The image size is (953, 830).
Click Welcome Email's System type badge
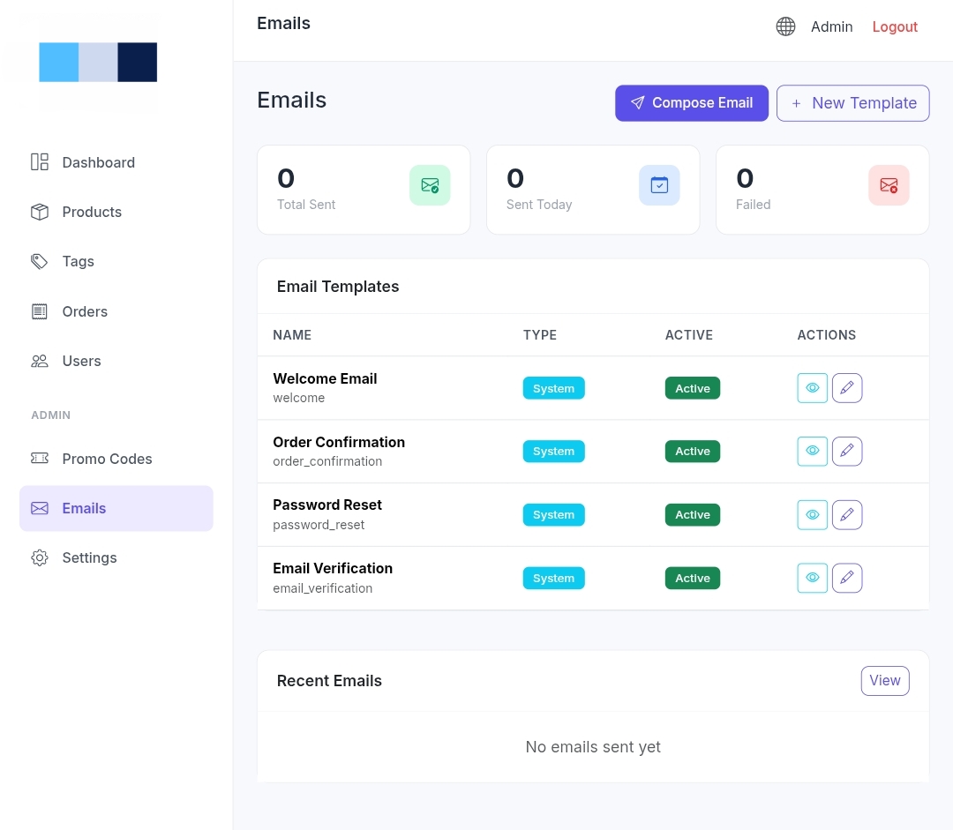[x=553, y=388]
